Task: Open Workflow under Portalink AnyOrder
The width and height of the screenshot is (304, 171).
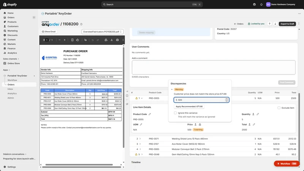Action: click(x=12, y=80)
